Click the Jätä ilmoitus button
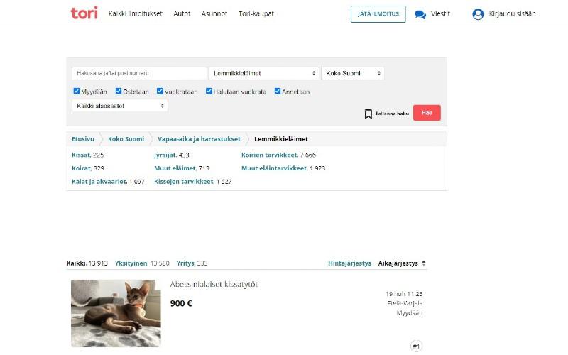This screenshot has height=355, width=568. pos(378,14)
